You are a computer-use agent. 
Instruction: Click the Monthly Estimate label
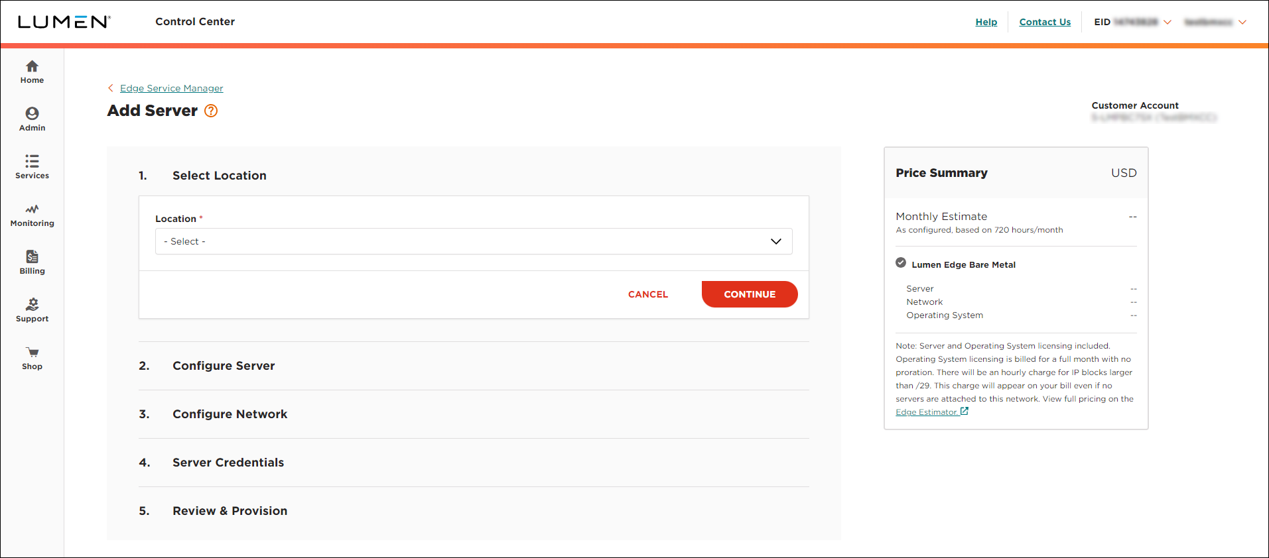(941, 217)
